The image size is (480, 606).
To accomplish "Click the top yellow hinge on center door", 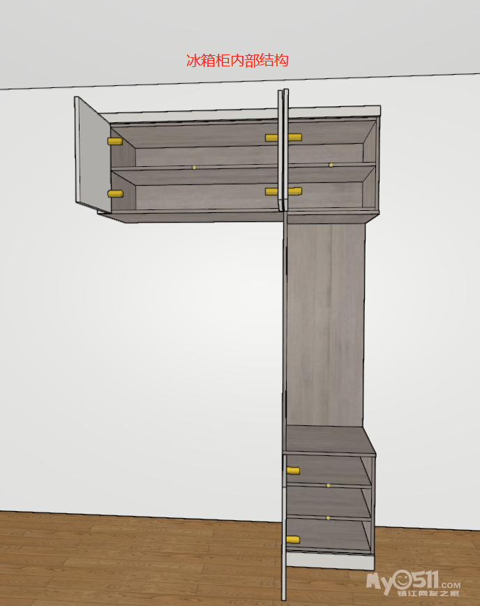I will [x=283, y=138].
